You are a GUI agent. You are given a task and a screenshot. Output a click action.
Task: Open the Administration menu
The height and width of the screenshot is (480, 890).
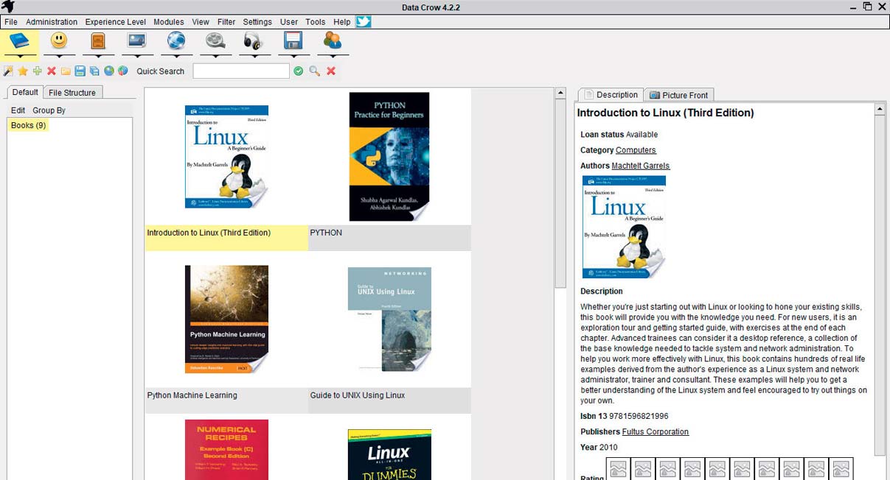tap(52, 22)
